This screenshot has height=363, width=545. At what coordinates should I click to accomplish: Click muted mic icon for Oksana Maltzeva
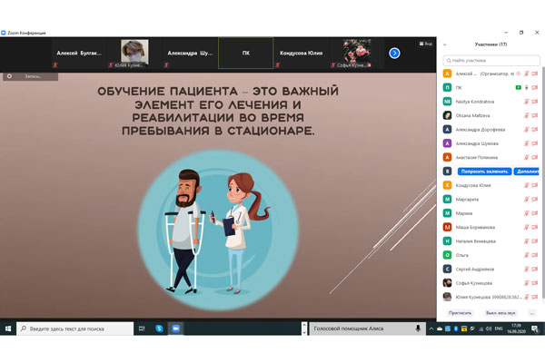point(527,115)
